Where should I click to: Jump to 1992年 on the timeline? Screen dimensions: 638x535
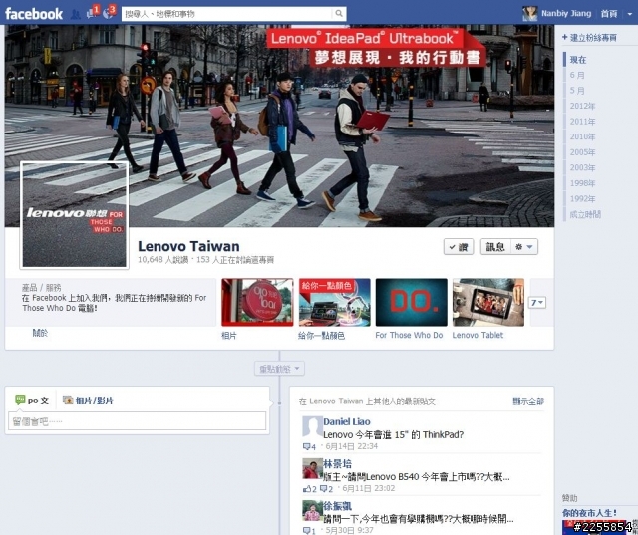[582, 199]
